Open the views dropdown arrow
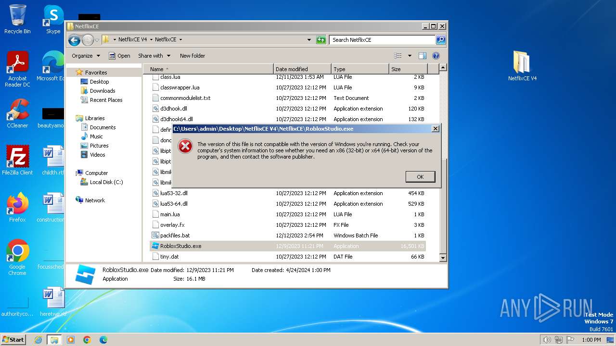Screen dimensions: 616x346 pyautogui.click(x=410, y=56)
